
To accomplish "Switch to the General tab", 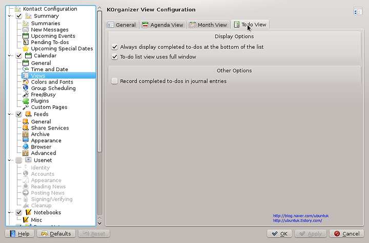I will pos(122,25).
